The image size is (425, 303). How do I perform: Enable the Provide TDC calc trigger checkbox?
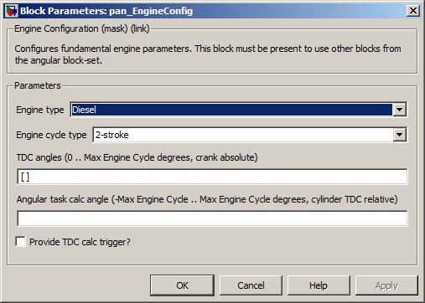tap(20, 242)
